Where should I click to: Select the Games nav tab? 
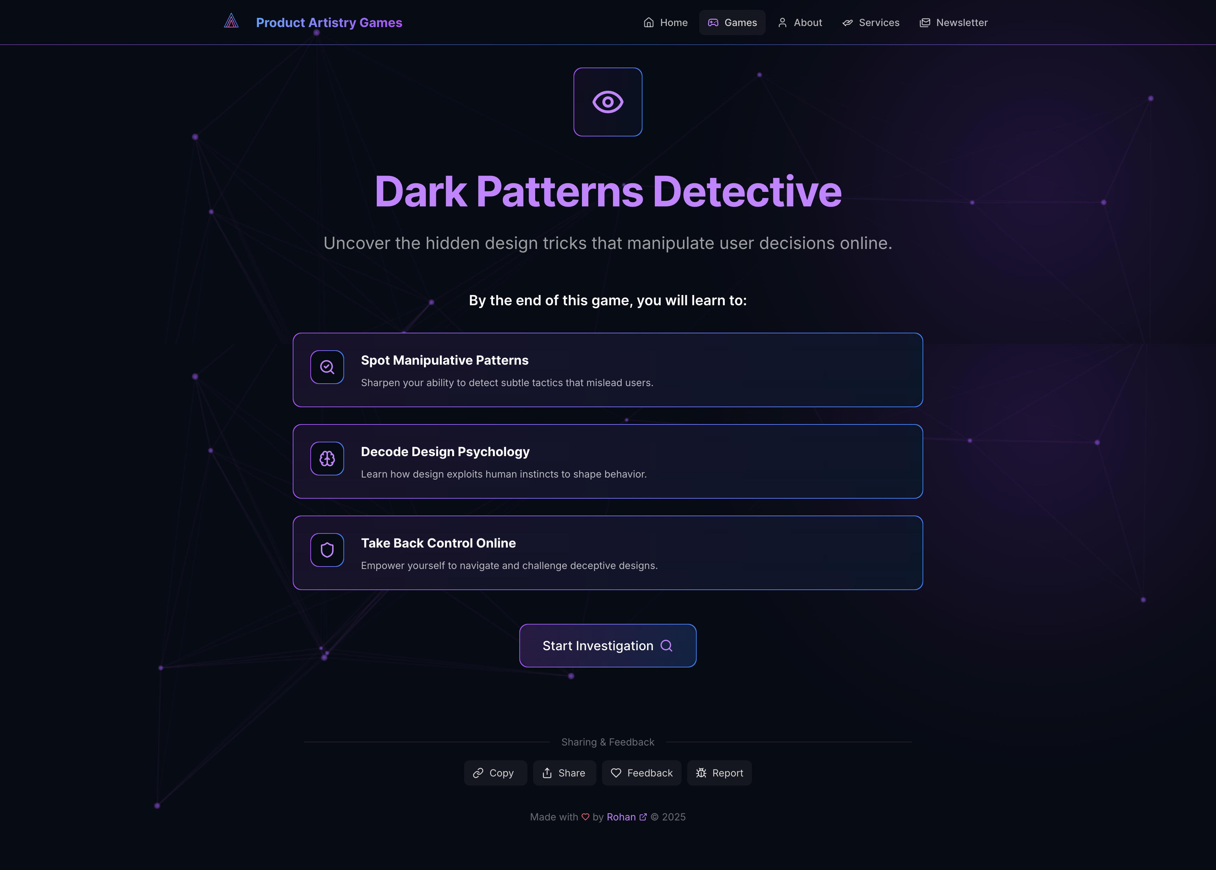point(732,23)
